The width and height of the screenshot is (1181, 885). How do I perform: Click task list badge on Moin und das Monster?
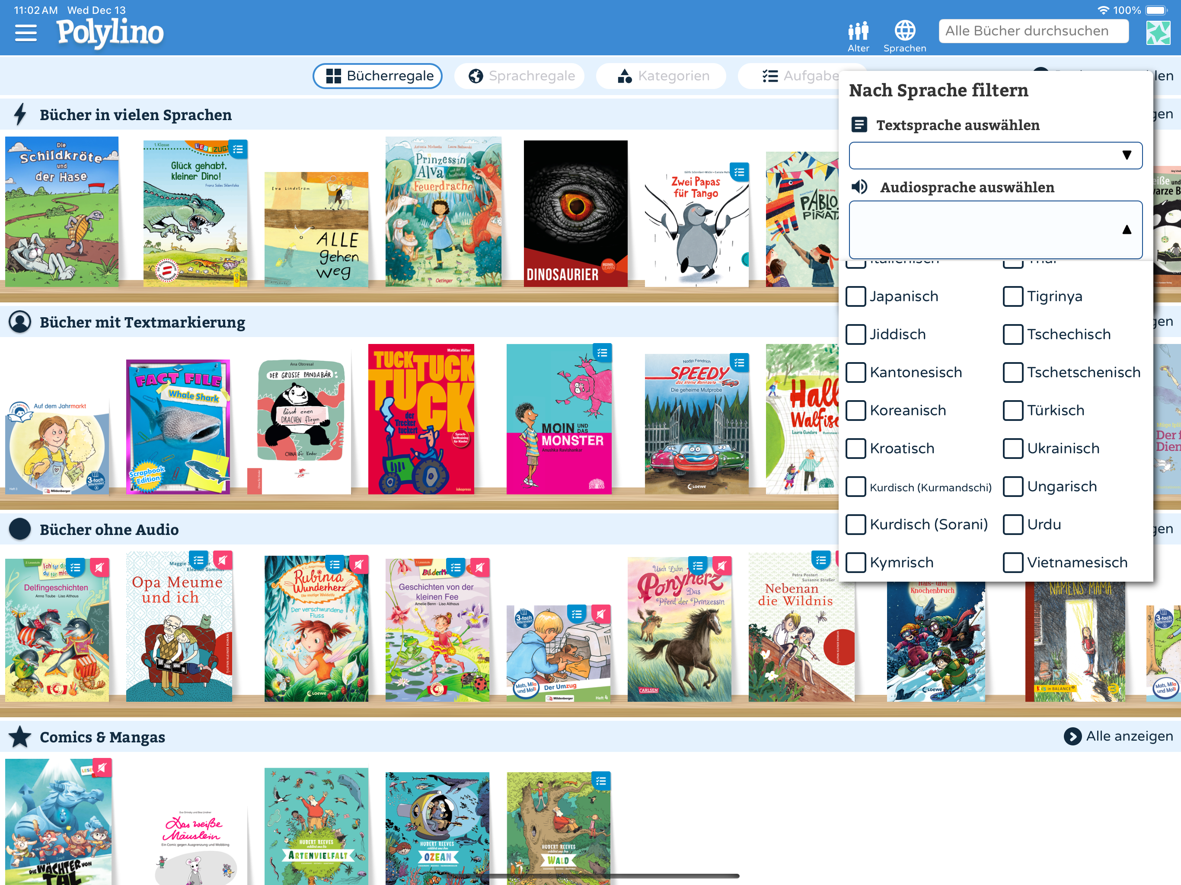602,353
